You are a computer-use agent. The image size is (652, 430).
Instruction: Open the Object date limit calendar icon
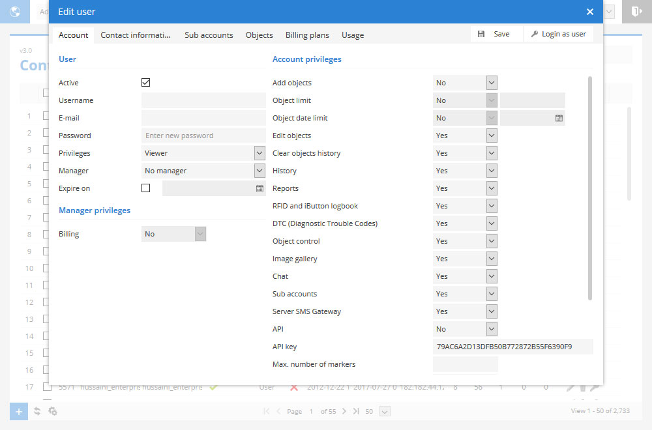click(559, 118)
